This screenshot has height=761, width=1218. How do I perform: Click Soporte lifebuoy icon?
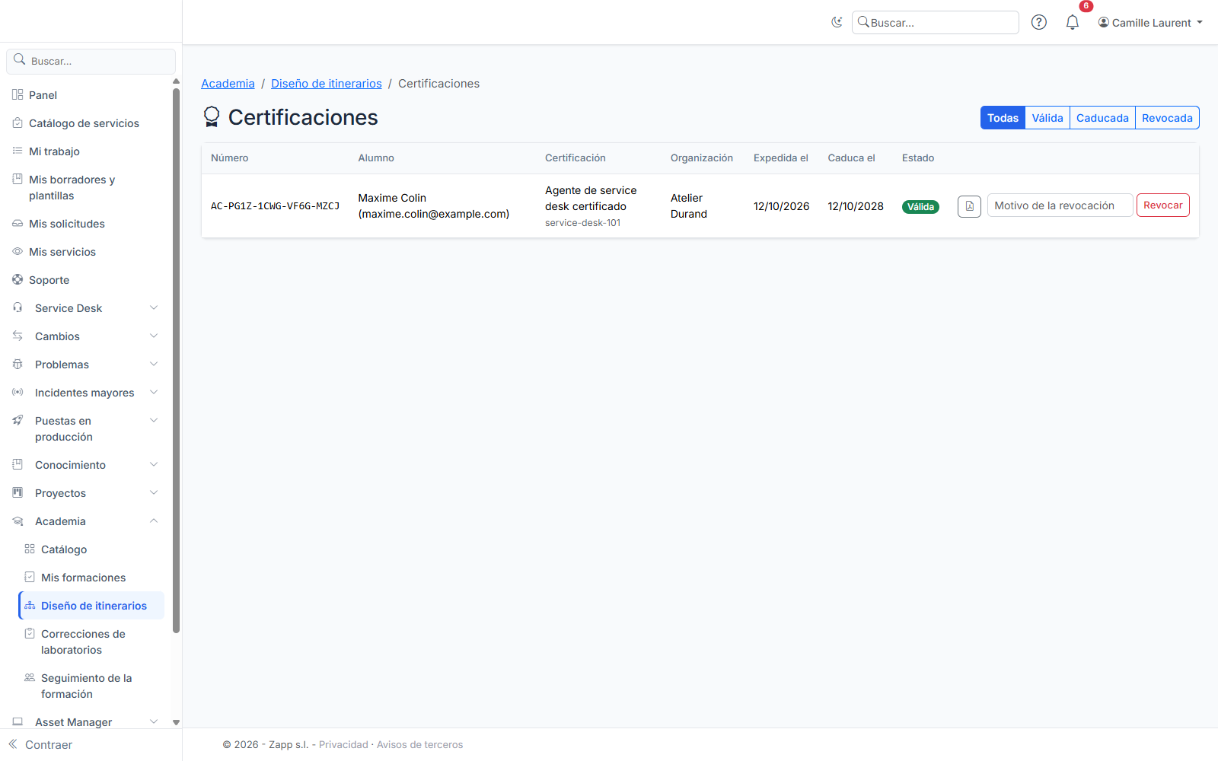[18, 279]
